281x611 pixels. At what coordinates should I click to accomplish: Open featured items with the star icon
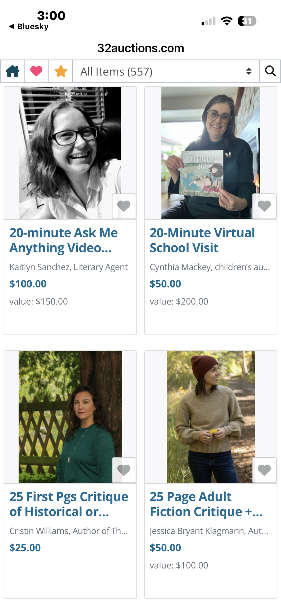click(61, 71)
